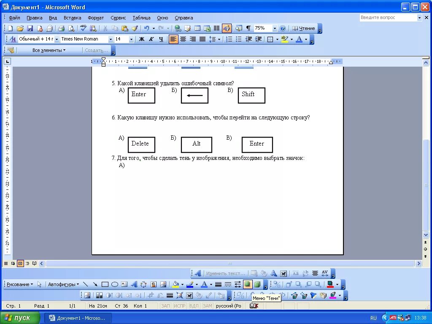
Task: Insert clip art icon on Drawing toolbar
Action: (154, 284)
